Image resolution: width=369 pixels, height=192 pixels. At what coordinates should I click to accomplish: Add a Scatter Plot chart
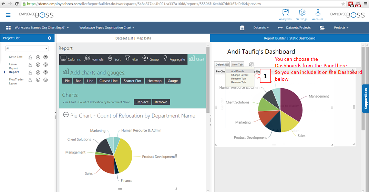click(133, 81)
